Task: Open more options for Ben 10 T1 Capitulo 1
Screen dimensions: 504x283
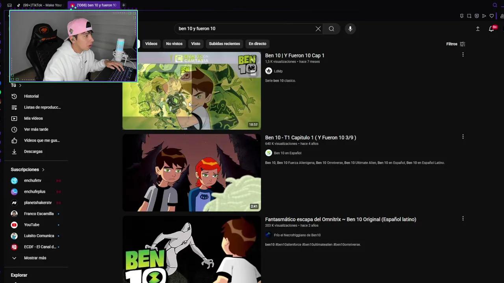Action: coord(463,137)
